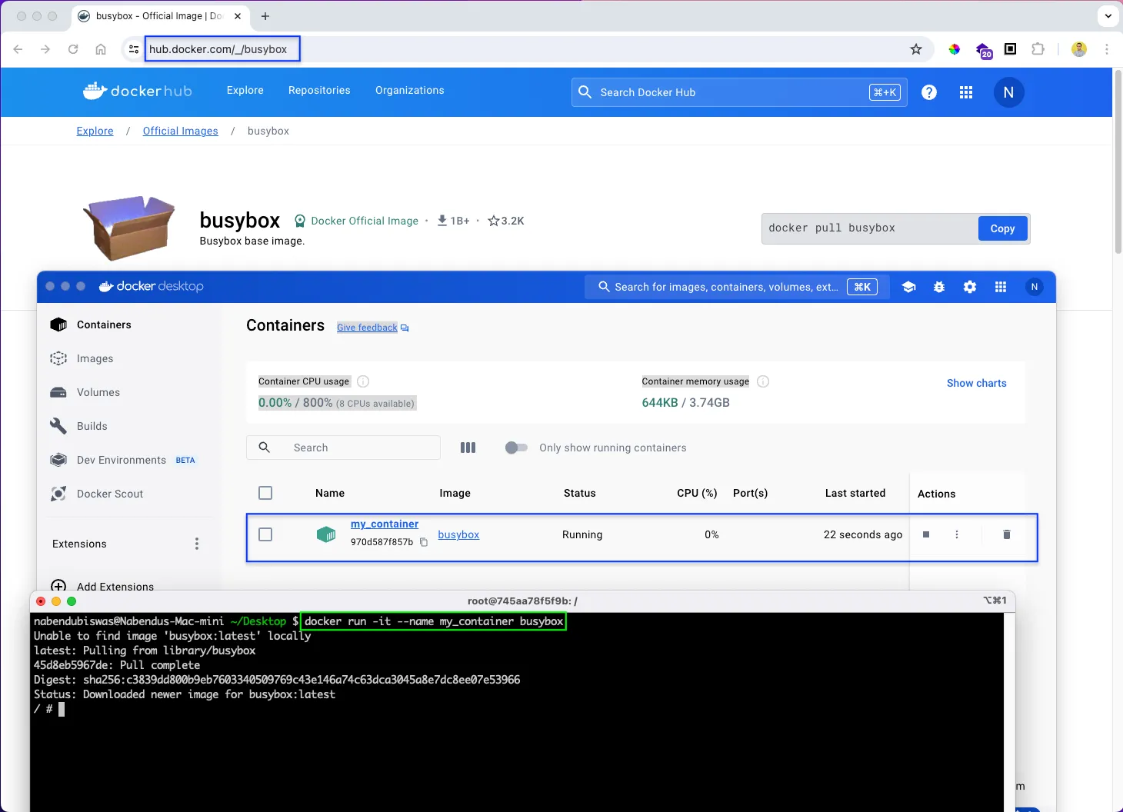Focus Docker Desktop global search field
The height and width of the screenshot is (812, 1123).
click(737, 287)
